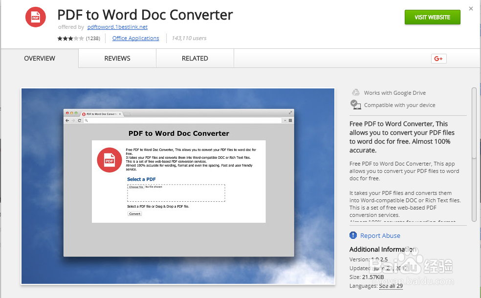
Task: Click the Report Abuse exclamation icon
Action: click(x=353, y=235)
